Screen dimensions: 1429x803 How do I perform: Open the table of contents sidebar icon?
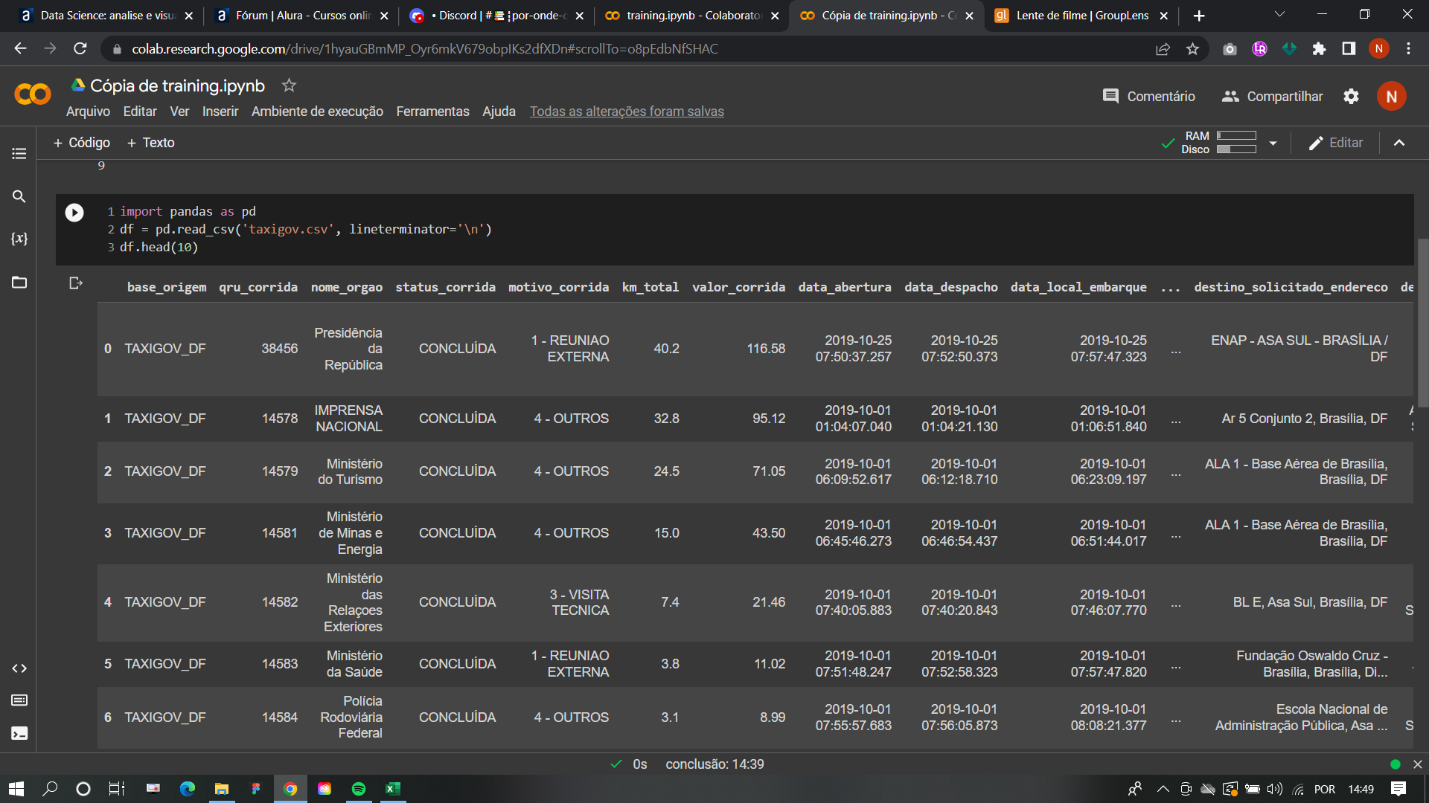(x=19, y=153)
